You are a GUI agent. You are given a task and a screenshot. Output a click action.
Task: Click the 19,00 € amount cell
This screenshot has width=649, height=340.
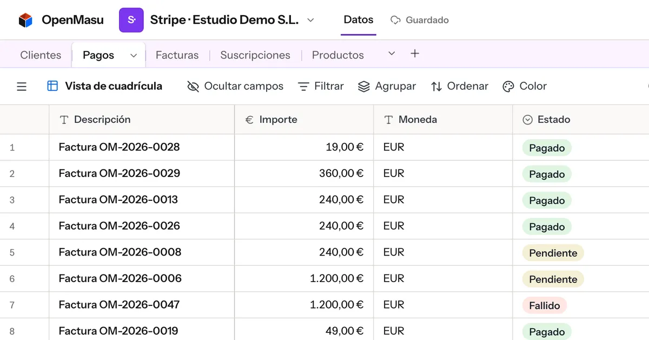pyautogui.click(x=304, y=147)
